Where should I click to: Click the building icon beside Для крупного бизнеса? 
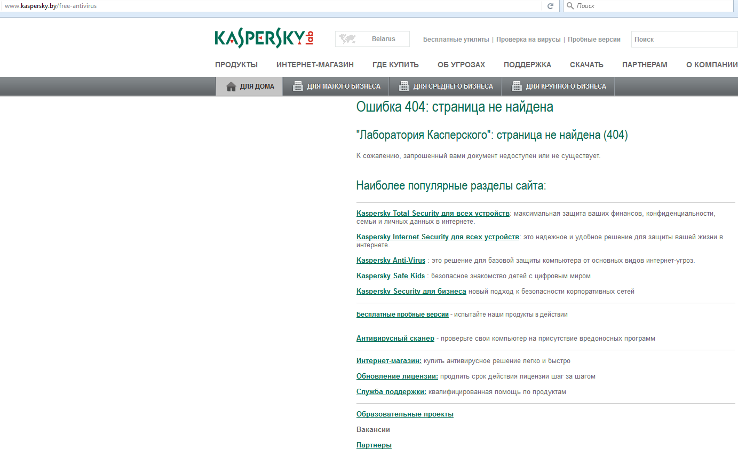(x=517, y=87)
